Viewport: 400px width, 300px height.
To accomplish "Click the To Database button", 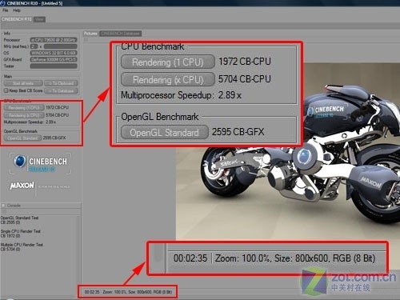I will point(61,90).
